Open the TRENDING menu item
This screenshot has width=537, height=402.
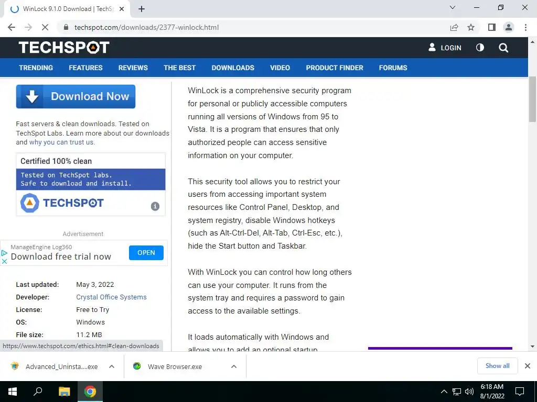point(36,68)
